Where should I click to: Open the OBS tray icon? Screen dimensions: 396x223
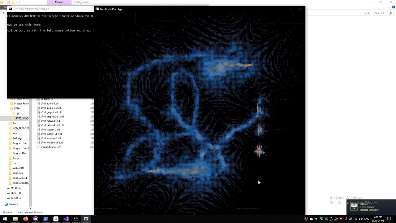pos(306,219)
